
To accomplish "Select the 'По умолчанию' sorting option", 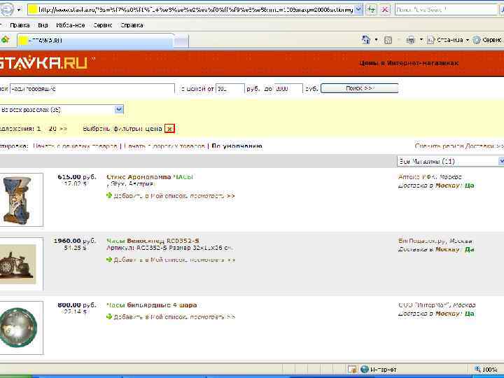I will pos(237,146).
